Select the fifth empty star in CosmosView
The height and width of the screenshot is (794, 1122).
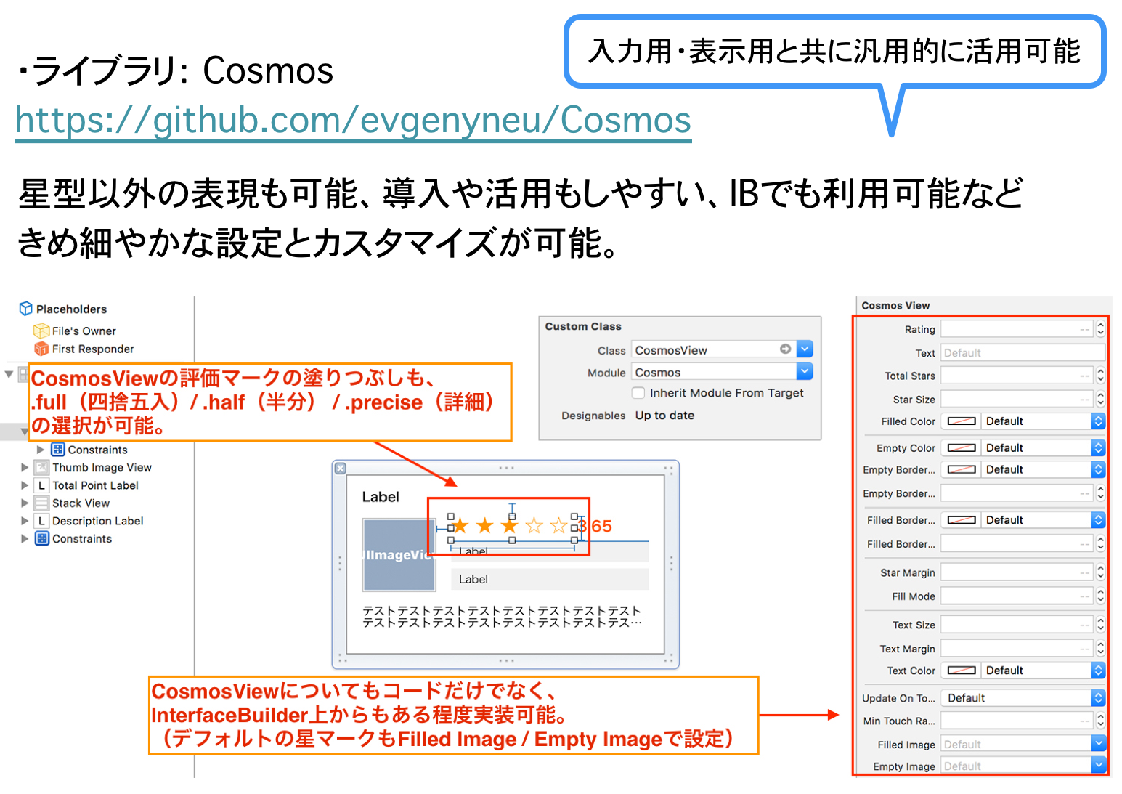(x=558, y=525)
